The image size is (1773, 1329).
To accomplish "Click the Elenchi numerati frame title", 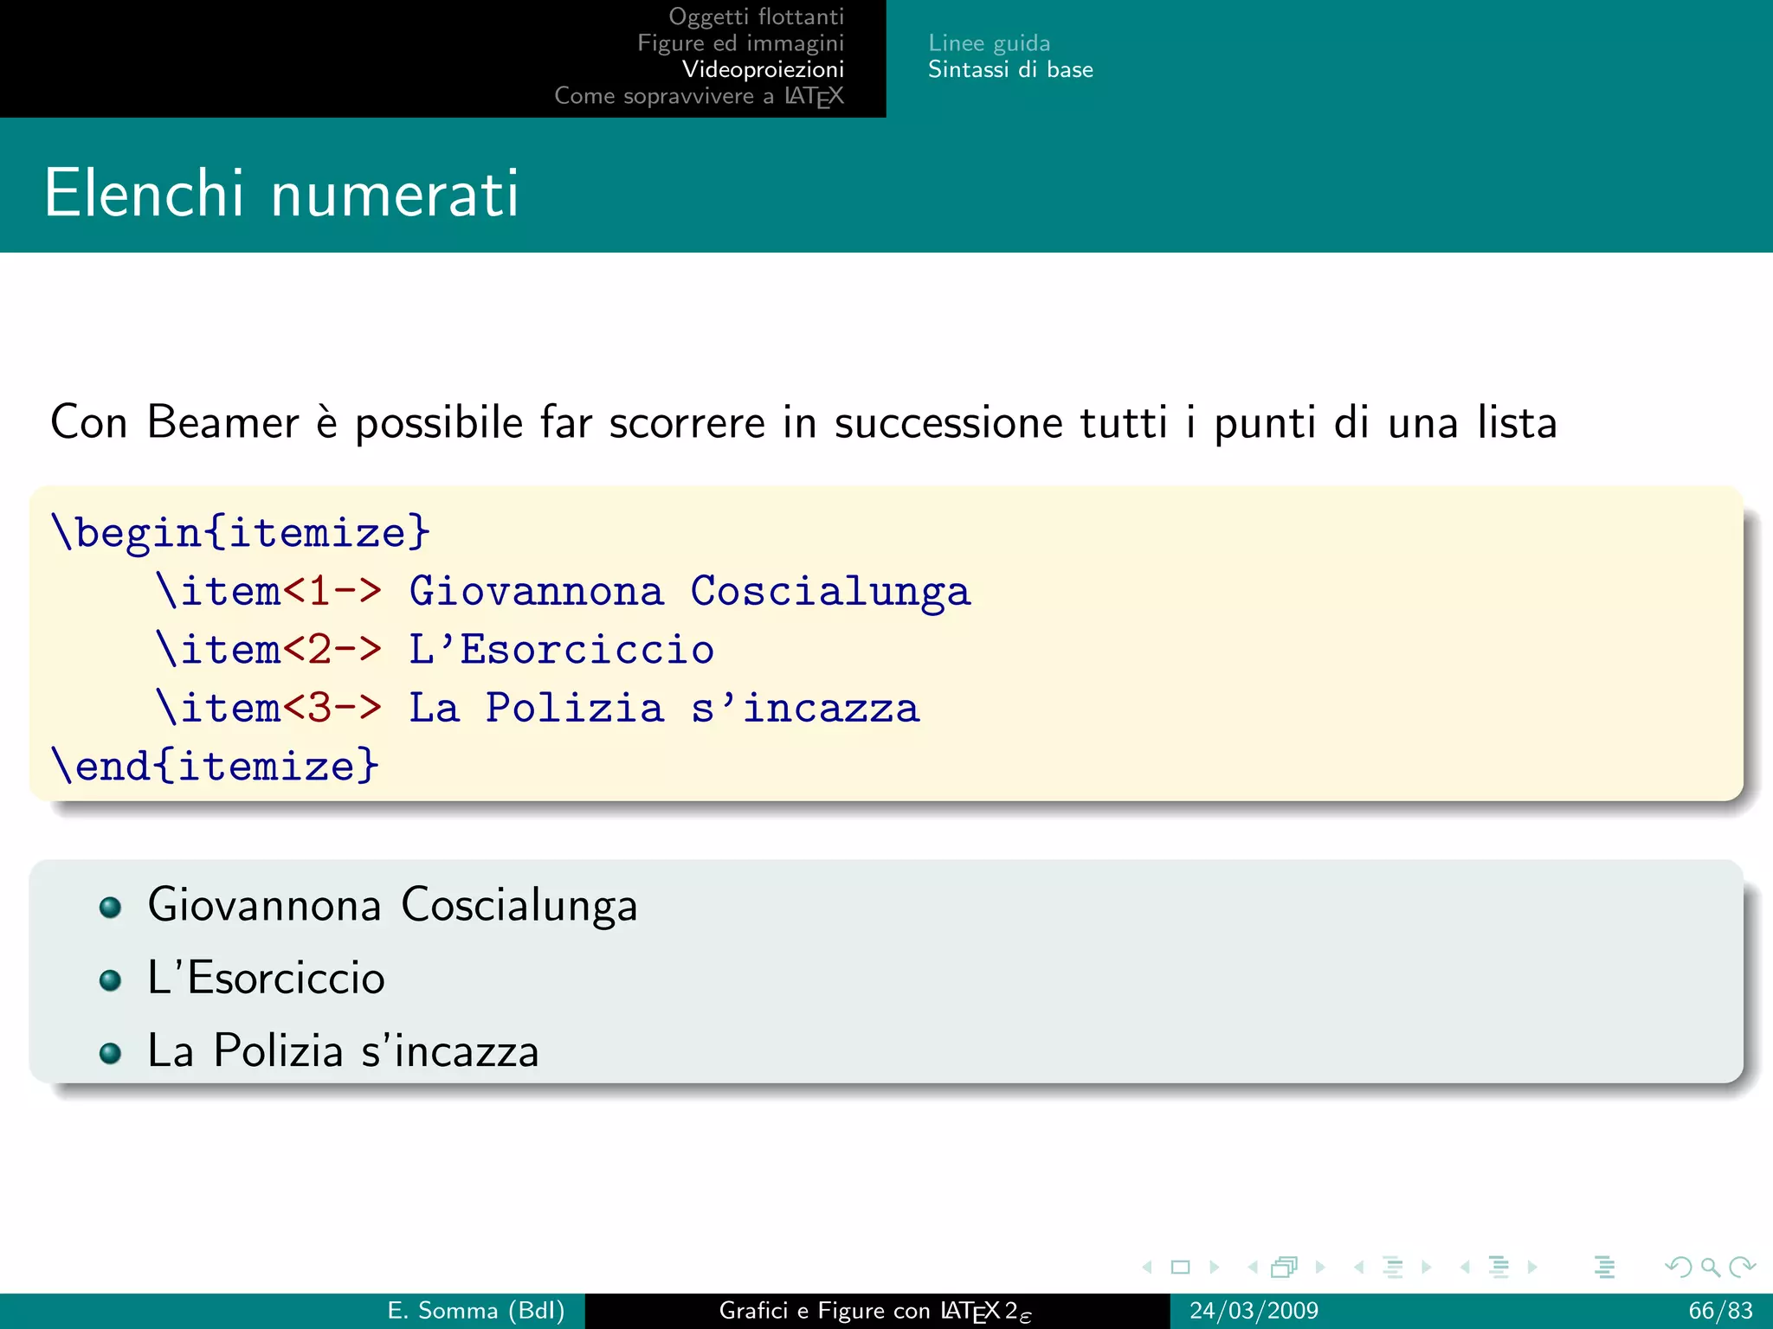I will click(281, 193).
